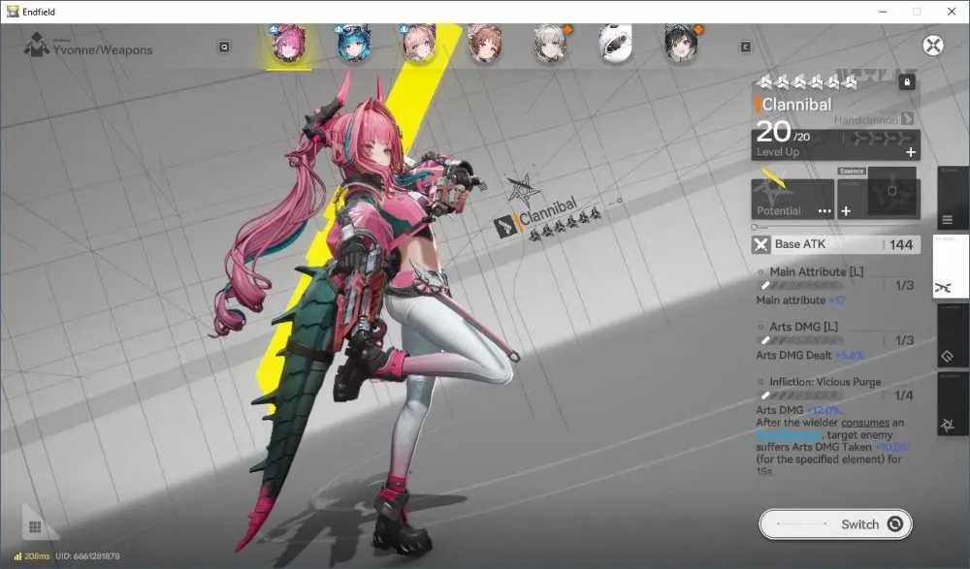
Task: Click the Clannibal weapon name in the panel
Action: [x=796, y=105]
